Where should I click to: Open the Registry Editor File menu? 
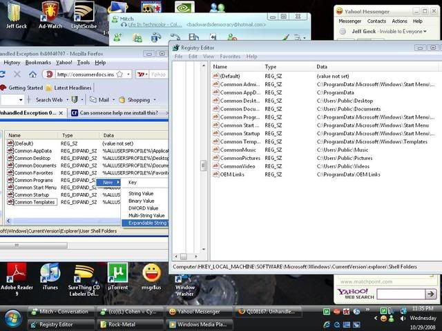pos(178,57)
